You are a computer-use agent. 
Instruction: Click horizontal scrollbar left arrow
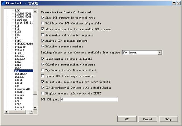[x=6, y=112]
